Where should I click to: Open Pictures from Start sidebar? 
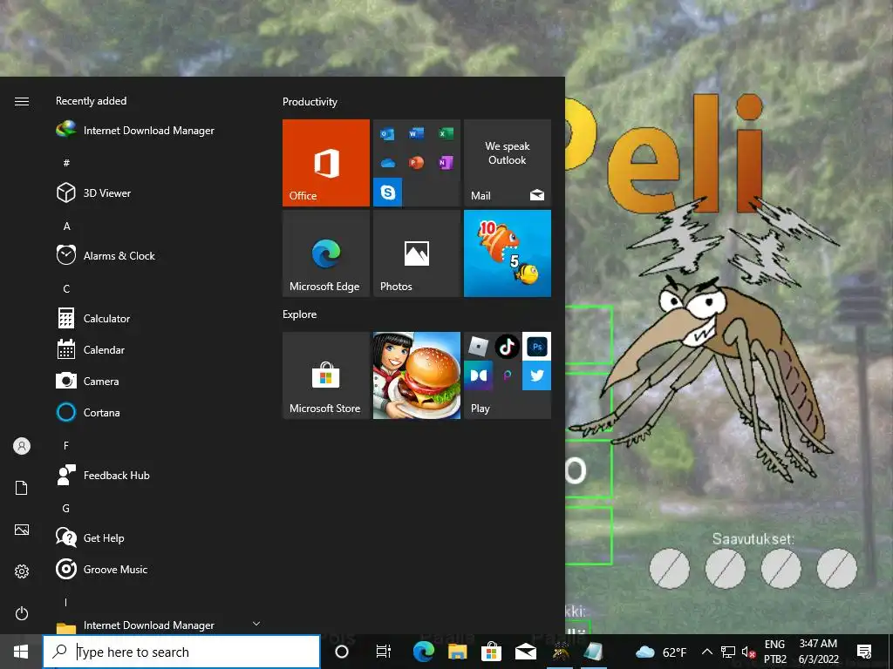(22, 530)
